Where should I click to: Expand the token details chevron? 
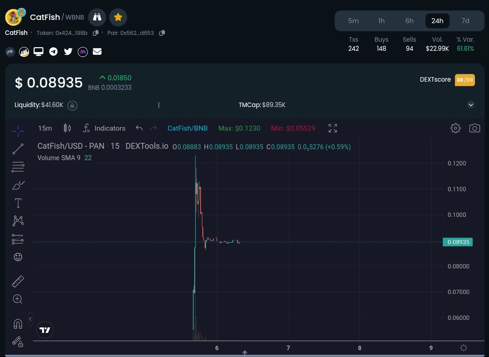pyautogui.click(x=470, y=105)
